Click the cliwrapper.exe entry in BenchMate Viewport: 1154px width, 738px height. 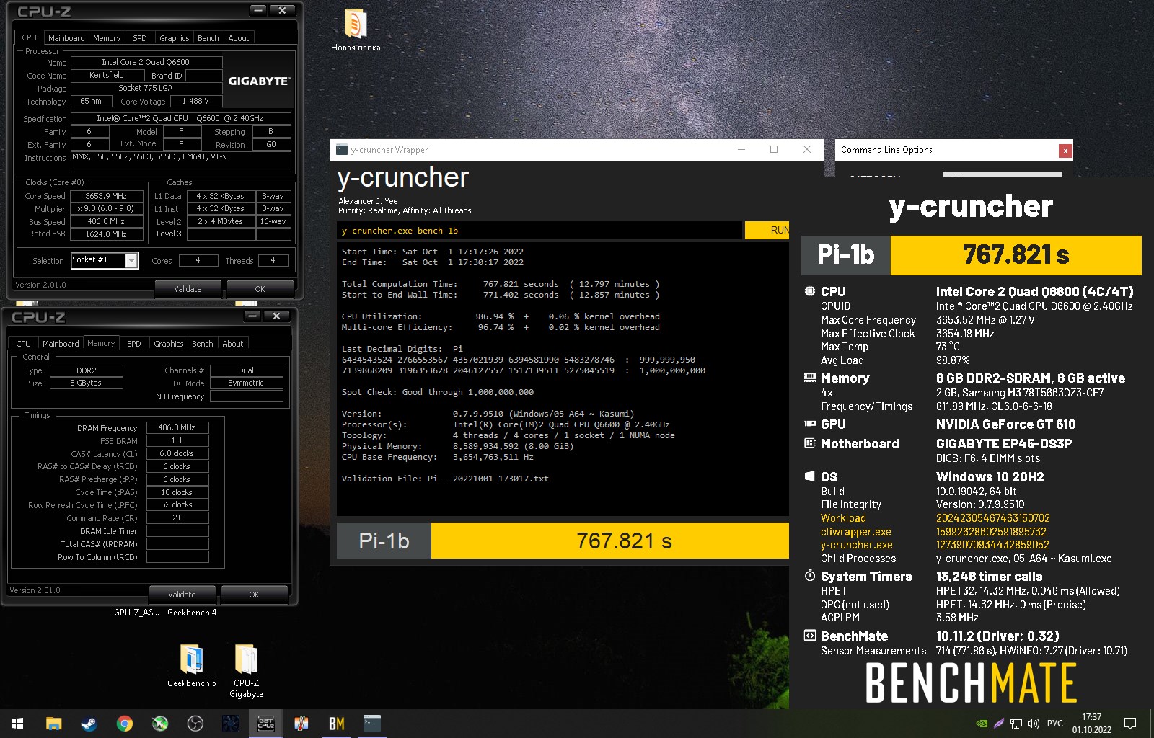856,532
